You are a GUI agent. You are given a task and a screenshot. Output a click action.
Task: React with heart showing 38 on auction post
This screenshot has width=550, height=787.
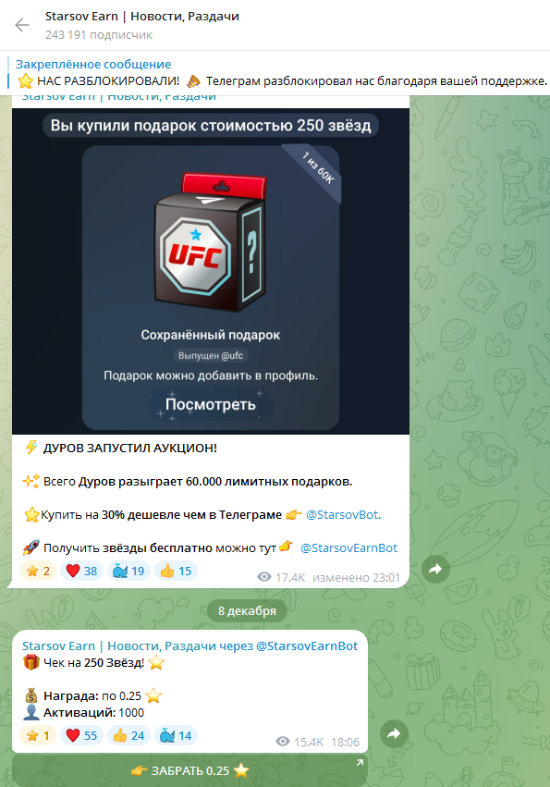pos(82,571)
